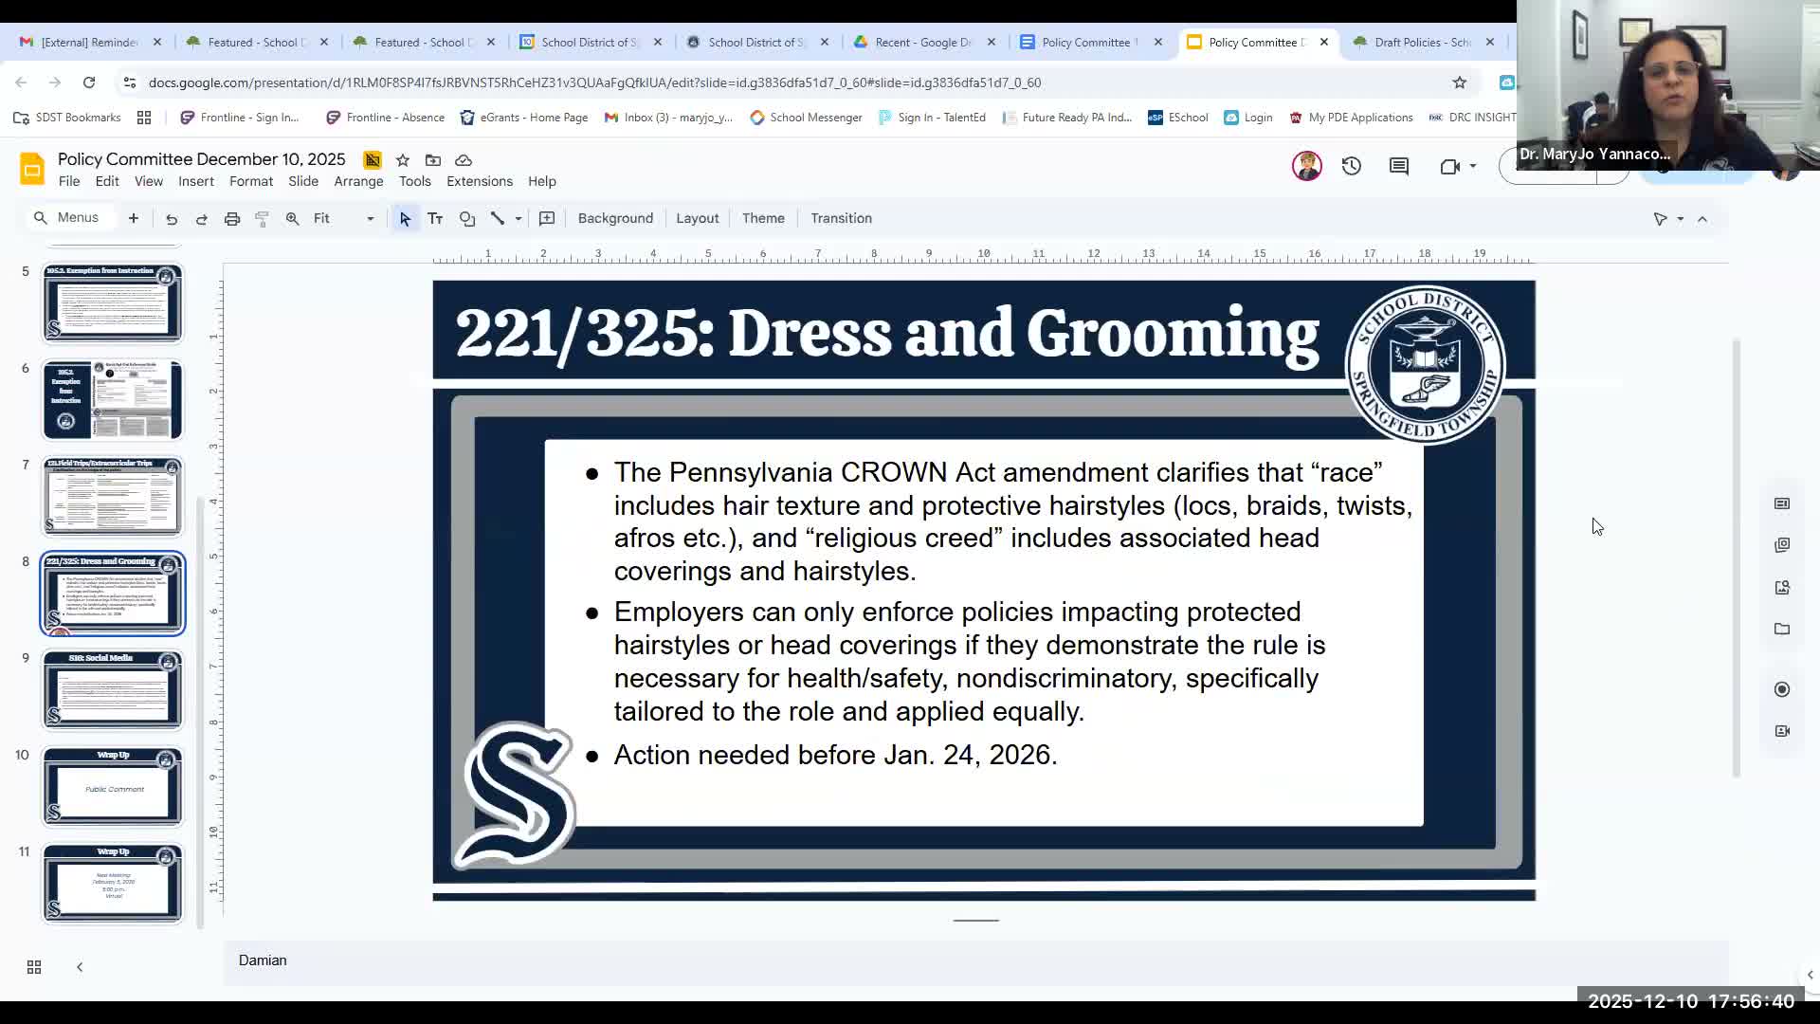Open the Extensions menu
This screenshot has height=1024, width=1820.
479,181
